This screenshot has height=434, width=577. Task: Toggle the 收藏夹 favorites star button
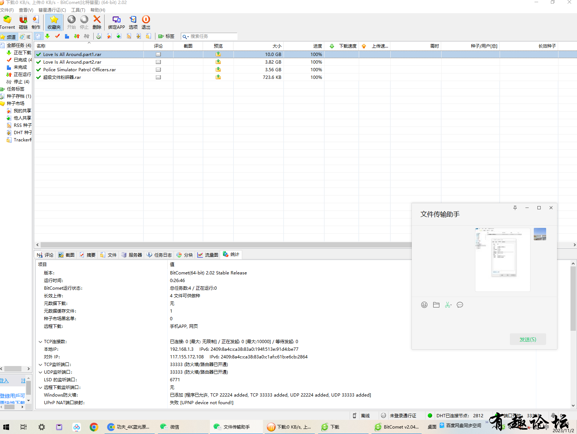coord(54,22)
